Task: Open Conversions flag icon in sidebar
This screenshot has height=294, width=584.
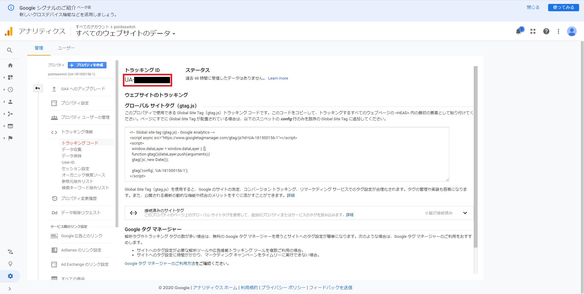Action: click(10, 138)
